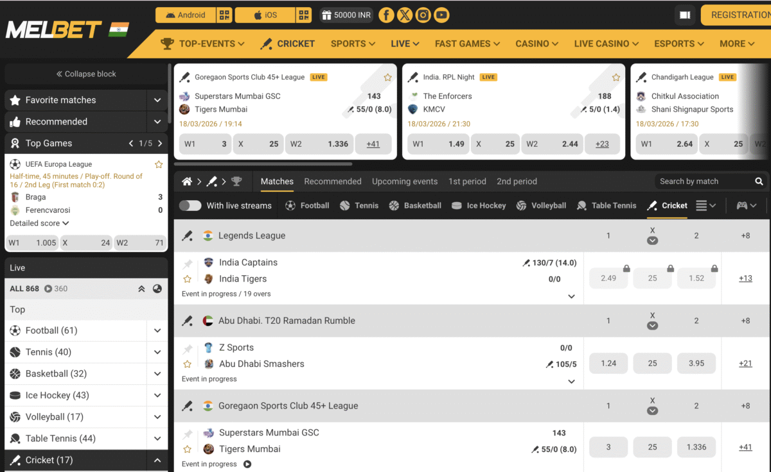This screenshot has width=771, height=472.
Task: Select W1 1.005 odds for Braga
Action: (x=32, y=243)
